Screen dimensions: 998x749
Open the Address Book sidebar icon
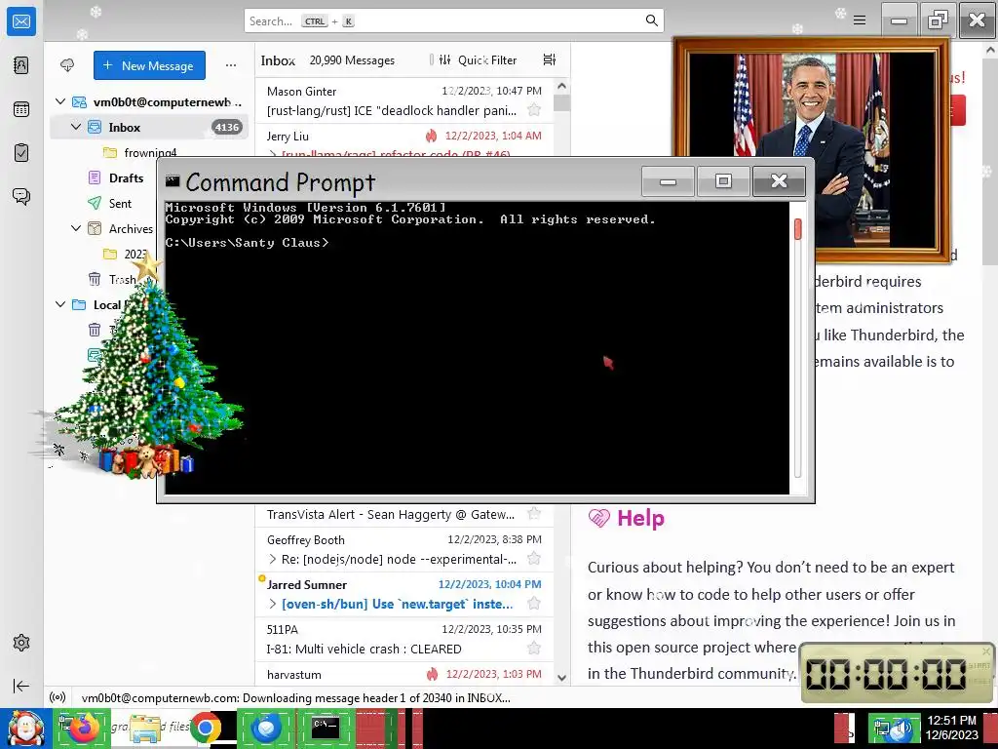(21, 65)
